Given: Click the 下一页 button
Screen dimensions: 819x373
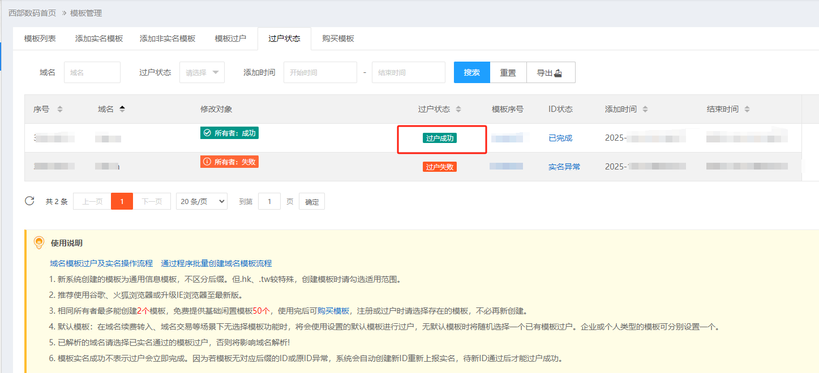Looking at the screenshot, I should pyautogui.click(x=152, y=201).
